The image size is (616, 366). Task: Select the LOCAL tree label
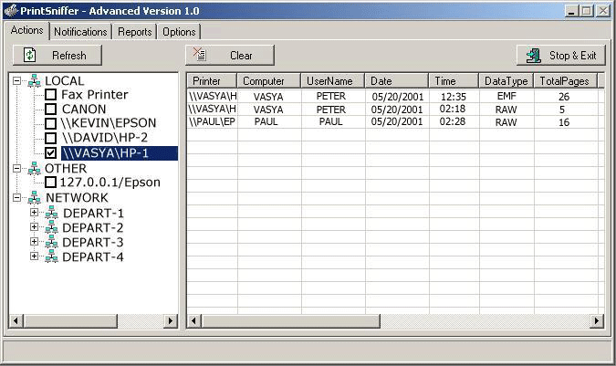[x=65, y=81]
